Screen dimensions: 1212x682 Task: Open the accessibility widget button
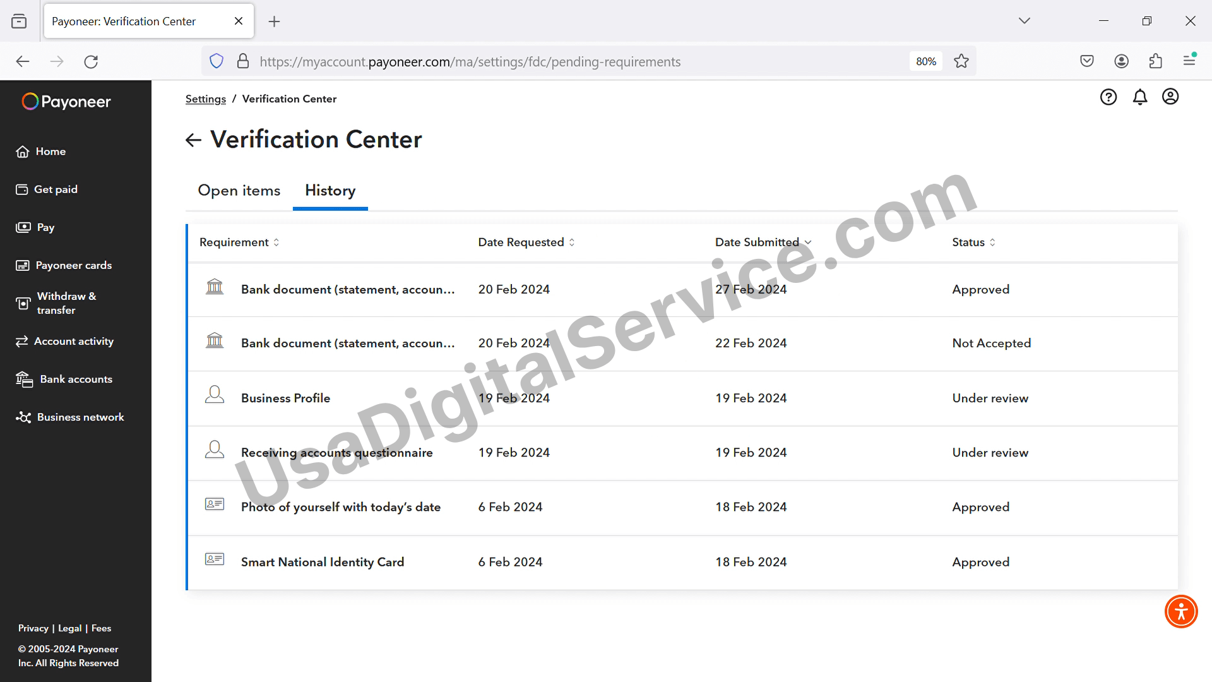1181,611
